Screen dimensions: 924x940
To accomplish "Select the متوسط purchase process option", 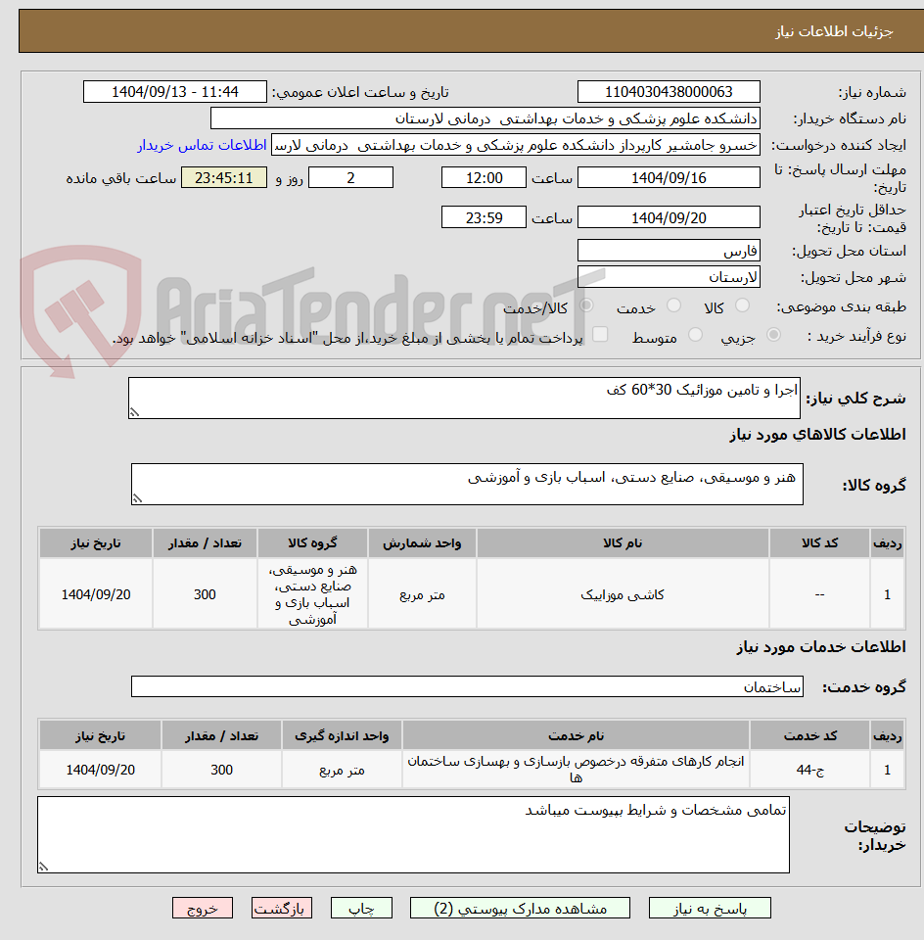I will (695, 334).
